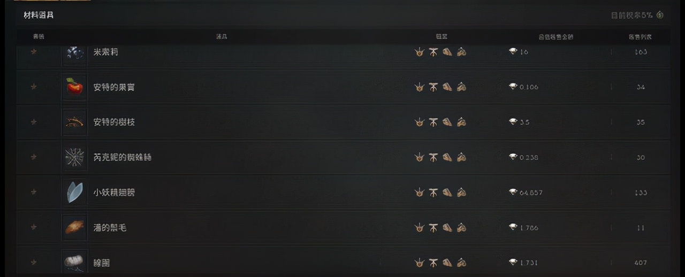Select the spider web item icon
The image size is (685, 277).
pos(74,157)
